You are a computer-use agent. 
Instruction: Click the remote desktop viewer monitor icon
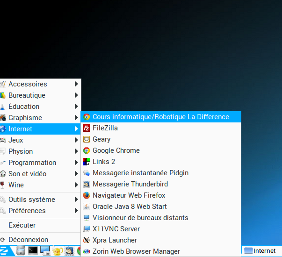coord(87,218)
